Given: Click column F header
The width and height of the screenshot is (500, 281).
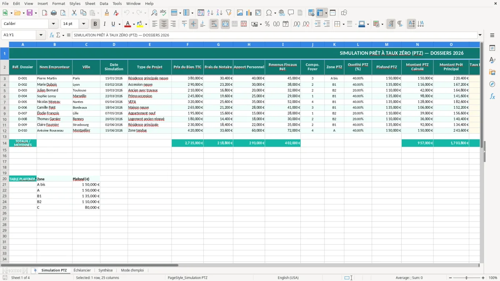Looking at the screenshot, I should pyautogui.click(x=187, y=45).
